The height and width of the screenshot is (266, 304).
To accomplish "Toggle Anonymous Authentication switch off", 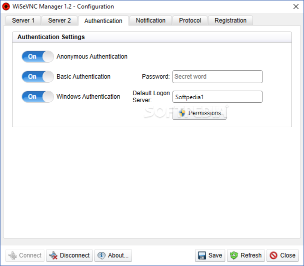I will pyautogui.click(x=38, y=57).
